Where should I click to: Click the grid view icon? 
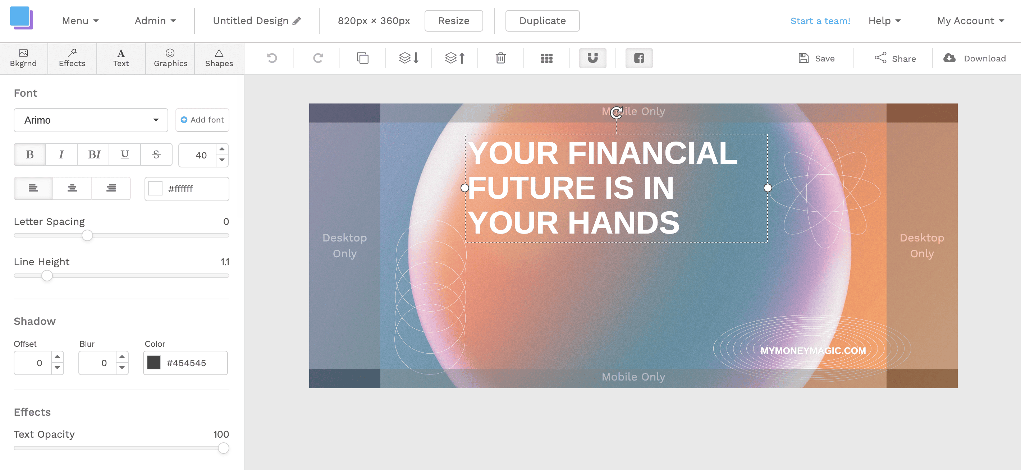(x=547, y=58)
